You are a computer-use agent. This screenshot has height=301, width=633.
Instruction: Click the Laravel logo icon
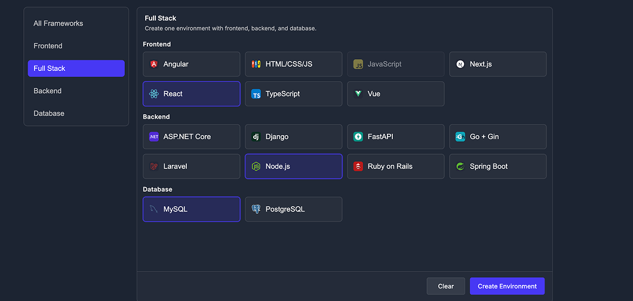(x=153, y=166)
